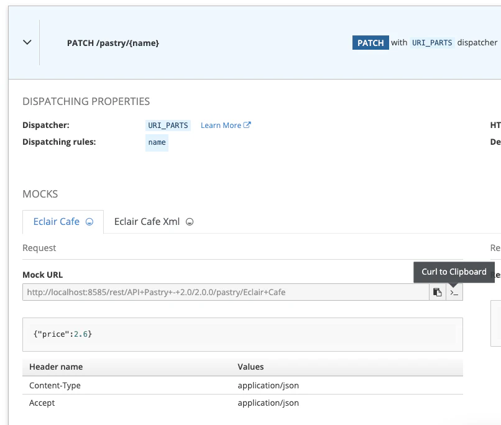Click the Header name column heading

[x=56, y=367]
